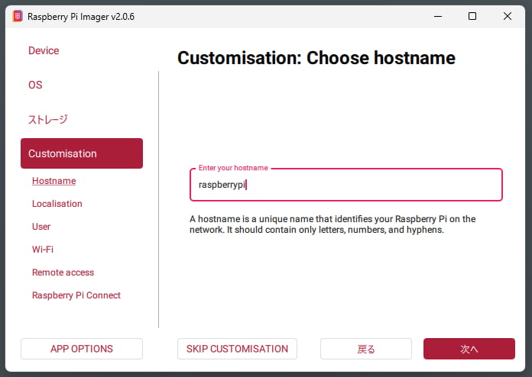The height and width of the screenshot is (377, 532).
Task: Minimize the Raspberry Pi Imager window
Action: pyautogui.click(x=436, y=16)
